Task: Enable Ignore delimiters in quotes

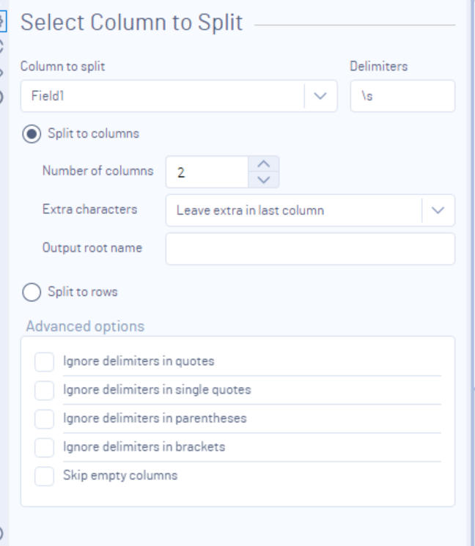Action: pyautogui.click(x=44, y=362)
